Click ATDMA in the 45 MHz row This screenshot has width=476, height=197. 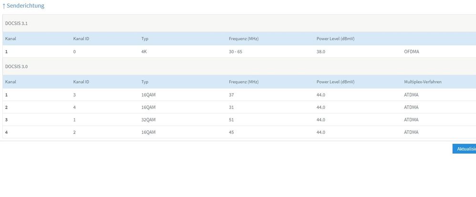point(411,132)
